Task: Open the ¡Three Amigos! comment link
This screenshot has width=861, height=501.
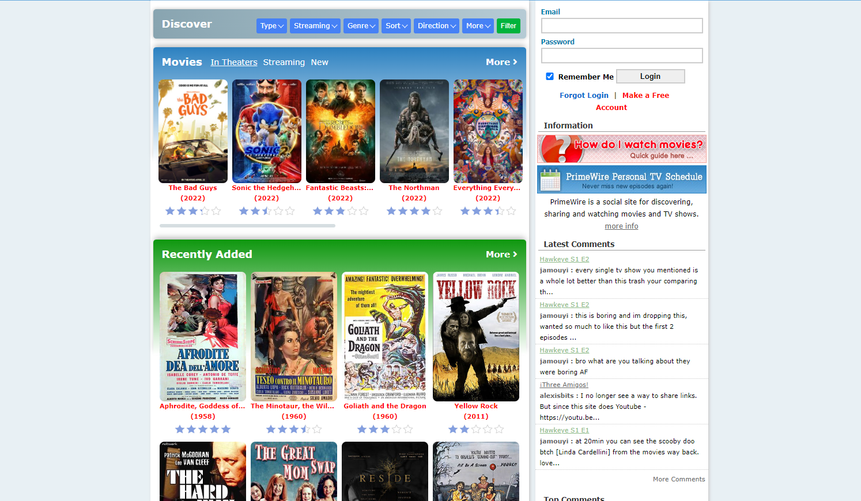Action: pyautogui.click(x=564, y=385)
